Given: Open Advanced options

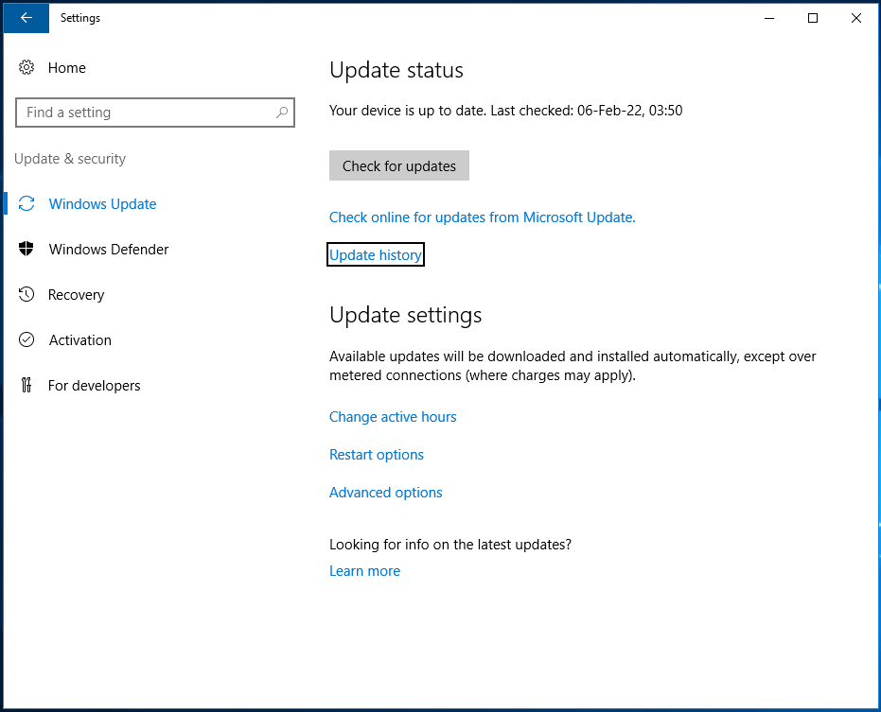Looking at the screenshot, I should [385, 492].
